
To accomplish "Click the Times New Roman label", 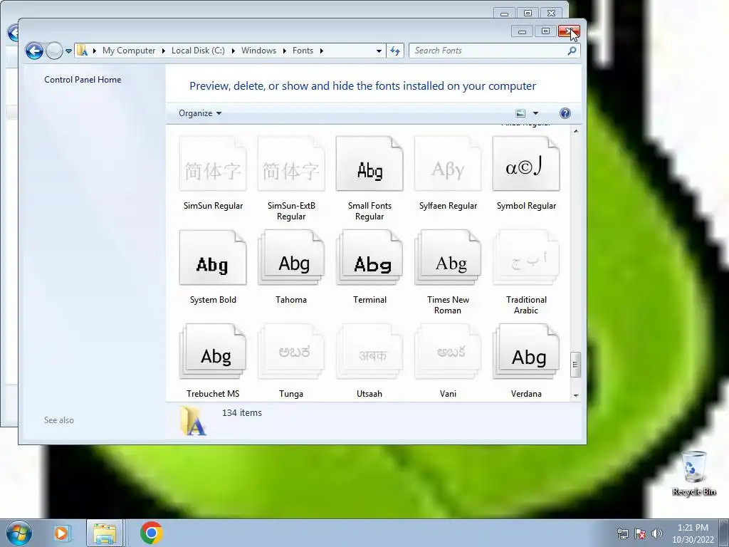I will [448, 305].
